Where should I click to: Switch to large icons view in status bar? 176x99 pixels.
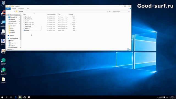pyautogui.click(x=130, y=49)
